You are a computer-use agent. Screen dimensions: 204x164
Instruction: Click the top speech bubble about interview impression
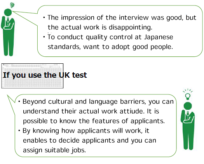120,31
